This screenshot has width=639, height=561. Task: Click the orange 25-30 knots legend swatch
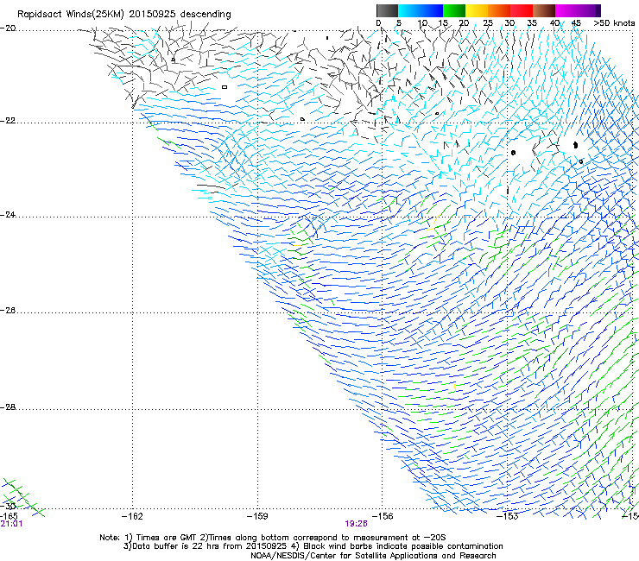tap(499, 10)
